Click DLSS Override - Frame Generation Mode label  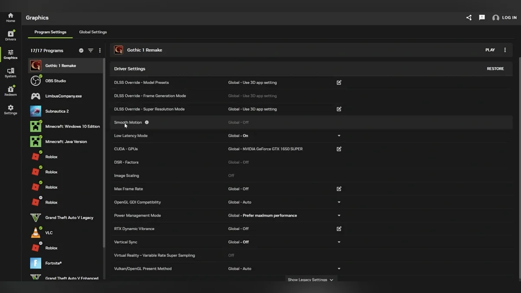pos(150,96)
